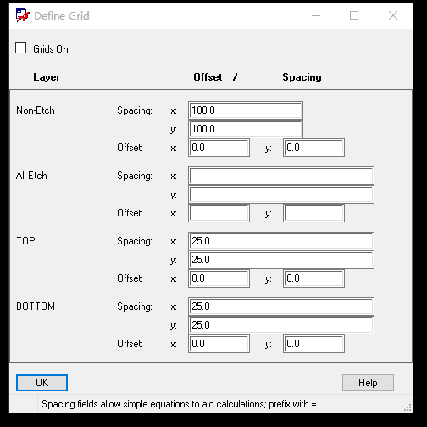Select BOTTOM layer spacing x field
The image size is (427, 427).
pyautogui.click(x=281, y=306)
